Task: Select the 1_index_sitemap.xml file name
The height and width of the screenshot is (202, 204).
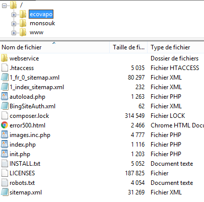Action: (x=37, y=87)
